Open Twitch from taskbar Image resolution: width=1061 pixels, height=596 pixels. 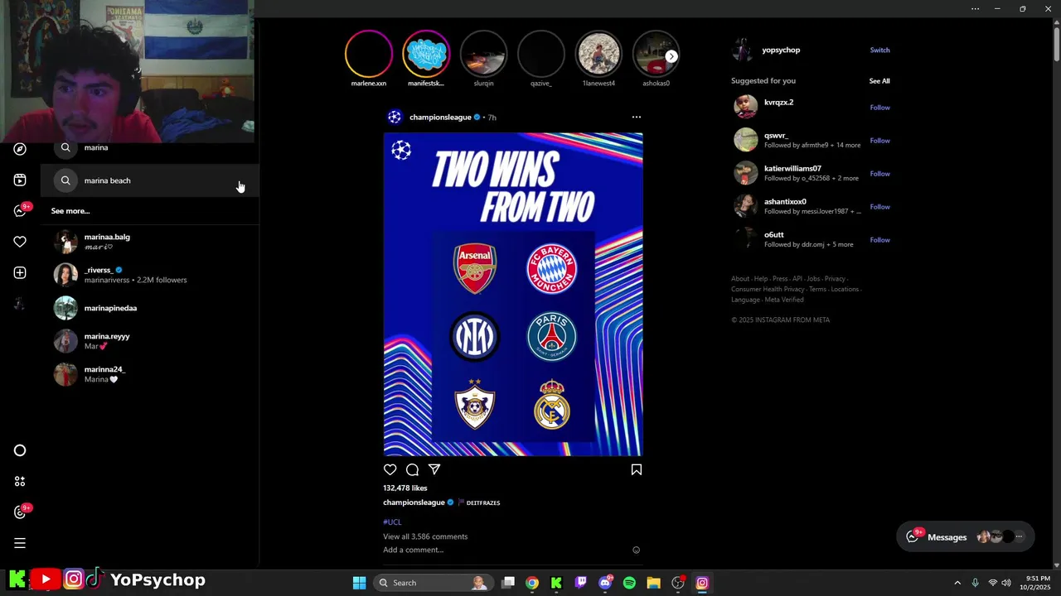tap(581, 583)
